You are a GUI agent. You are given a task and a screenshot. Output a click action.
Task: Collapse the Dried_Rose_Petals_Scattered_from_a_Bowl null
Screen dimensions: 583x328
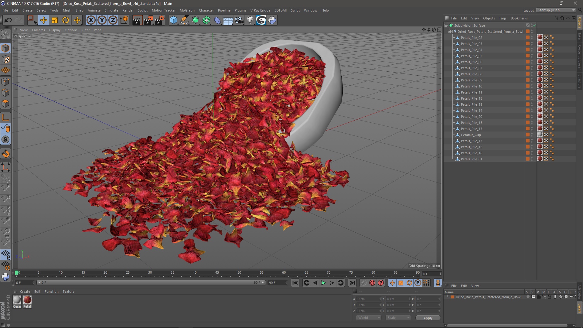point(449,32)
